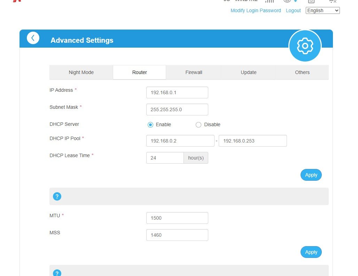Open the help icon above MTU field

pos(57,196)
